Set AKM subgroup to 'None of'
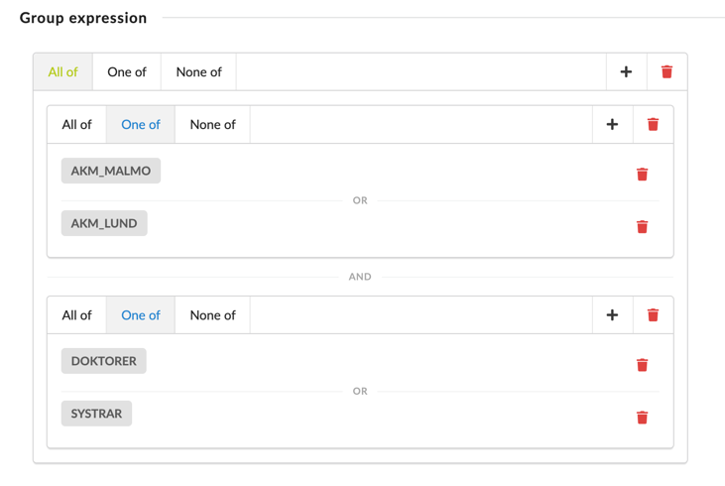725x486 pixels. [212, 124]
